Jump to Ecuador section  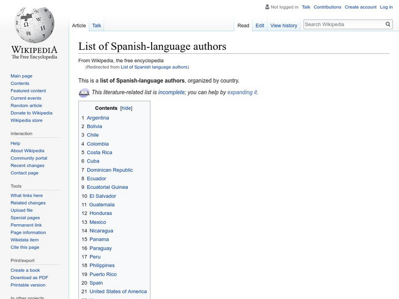pos(96,178)
